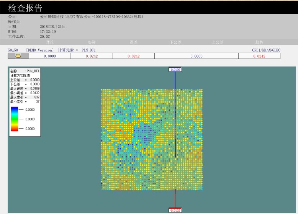
Task: Click the CRD1/MM/ANGDEC units label
Action: click(266, 50)
